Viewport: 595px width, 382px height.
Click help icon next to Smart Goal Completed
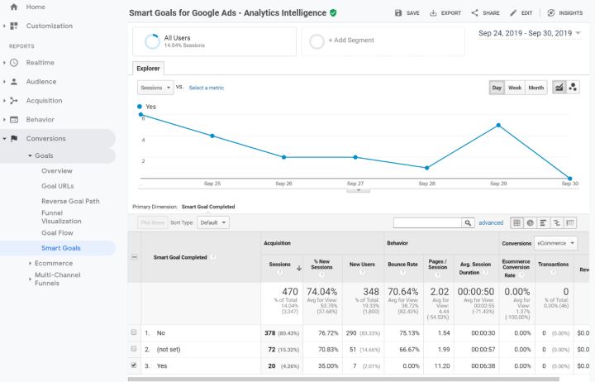coord(213,257)
